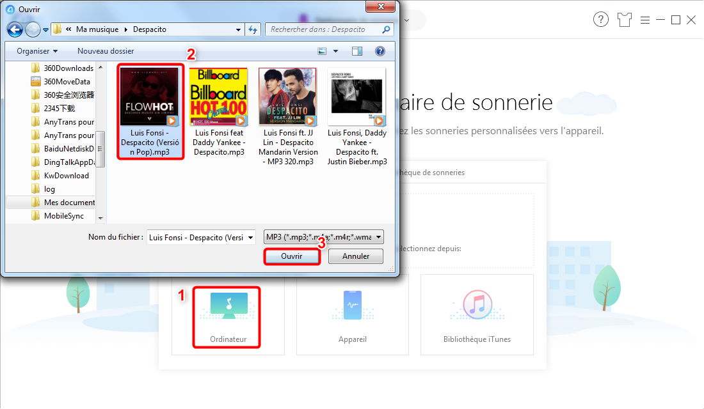Toggle the preview pane icon
This screenshot has width=704, height=409.
[357, 51]
